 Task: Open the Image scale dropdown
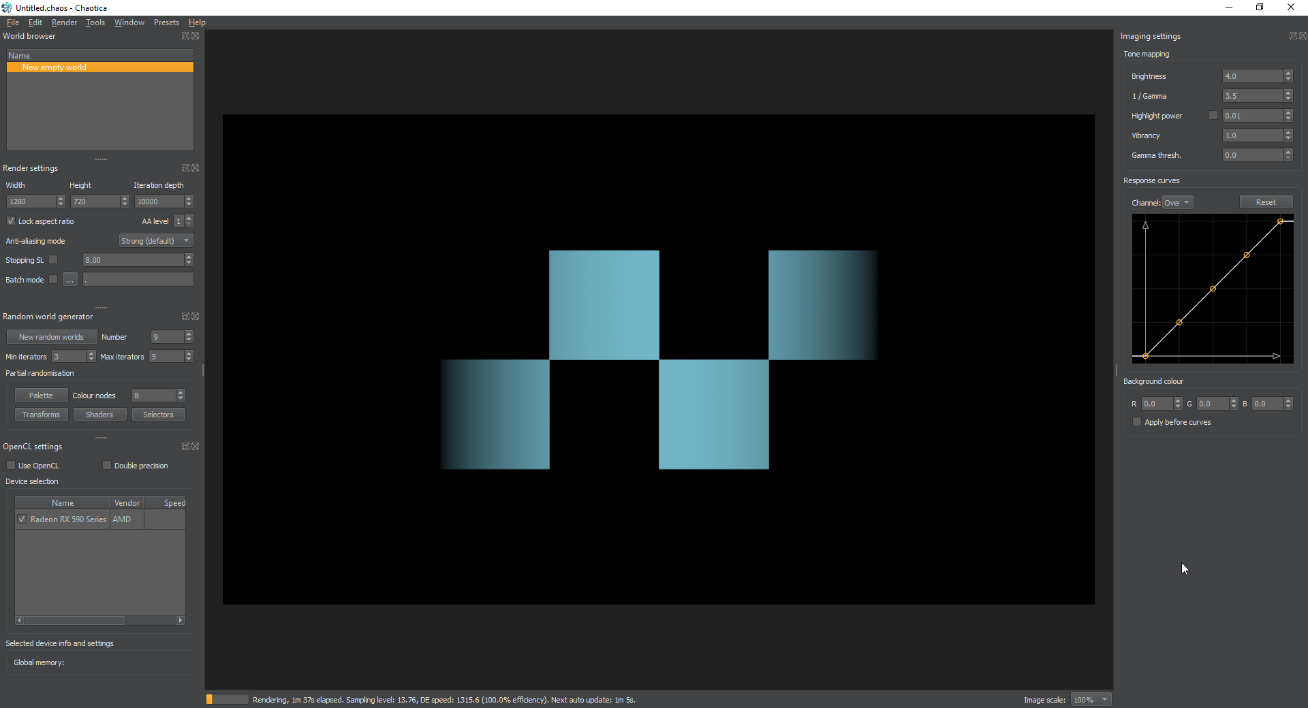(1091, 700)
